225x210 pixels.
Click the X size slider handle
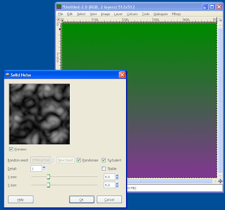[48, 177]
